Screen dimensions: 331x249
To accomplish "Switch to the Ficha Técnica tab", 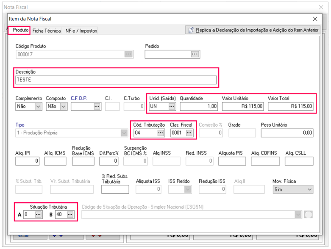I will coord(46,31).
